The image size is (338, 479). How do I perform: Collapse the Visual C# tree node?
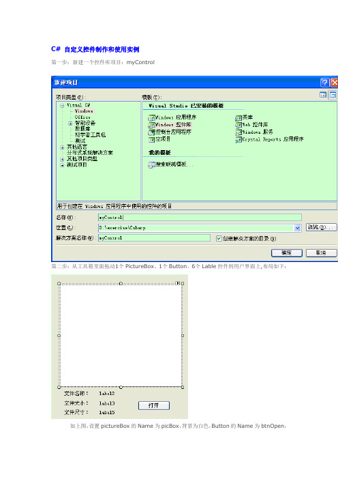pyautogui.click(x=62, y=105)
